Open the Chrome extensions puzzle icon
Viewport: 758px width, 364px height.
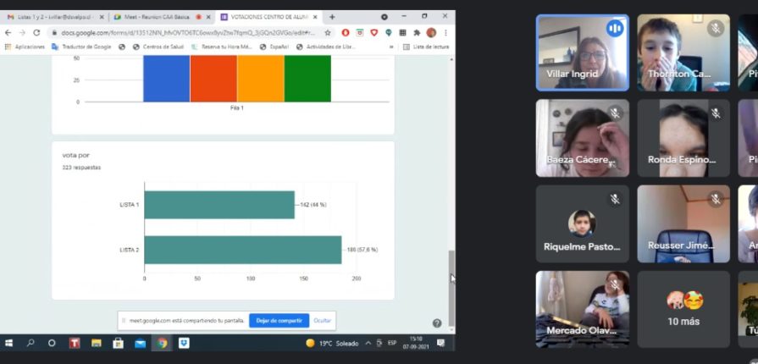pyautogui.click(x=417, y=32)
